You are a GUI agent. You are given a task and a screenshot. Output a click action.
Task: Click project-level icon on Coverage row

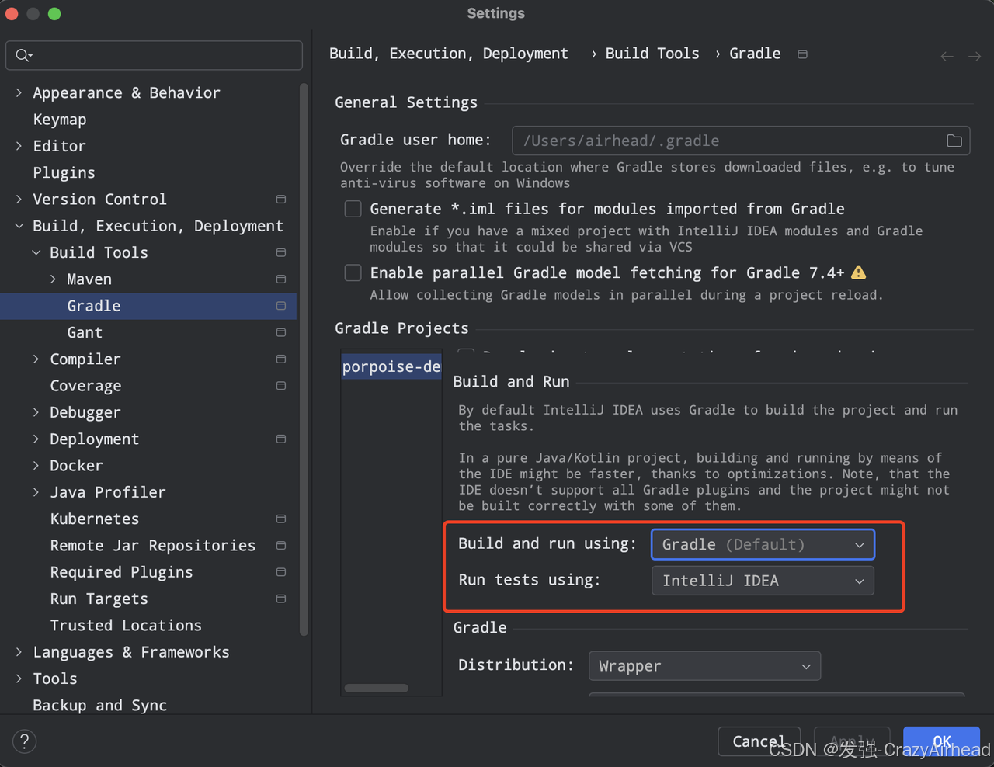(x=281, y=386)
